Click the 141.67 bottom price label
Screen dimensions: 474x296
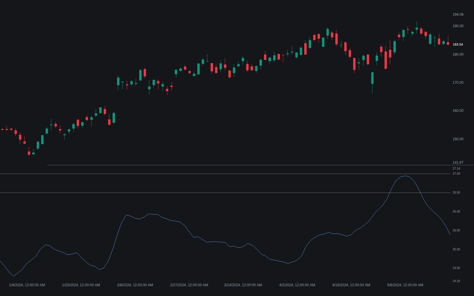(x=458, y=163)
